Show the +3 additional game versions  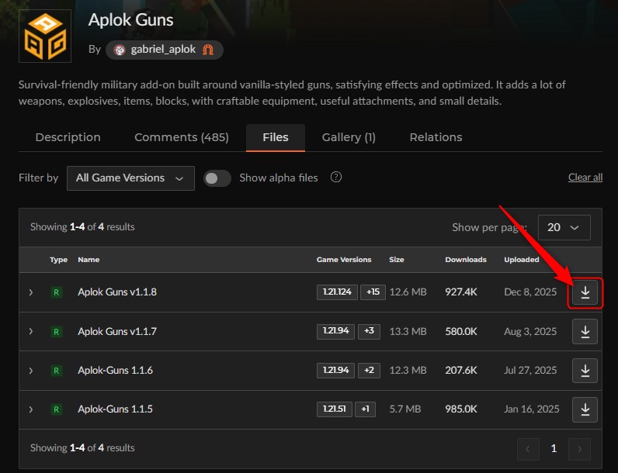369,331
